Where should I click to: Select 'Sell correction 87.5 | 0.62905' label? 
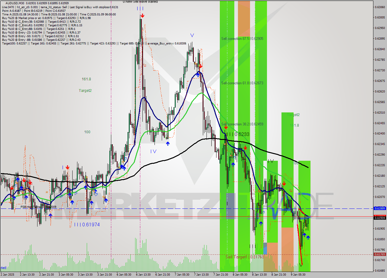242,39
